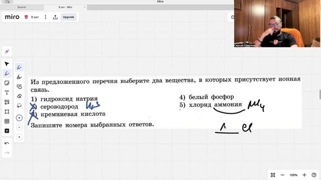The image size is (321, 180).
Task: Switch to the "8 окт - Miro" tab
Action: [x=65, y=7]
